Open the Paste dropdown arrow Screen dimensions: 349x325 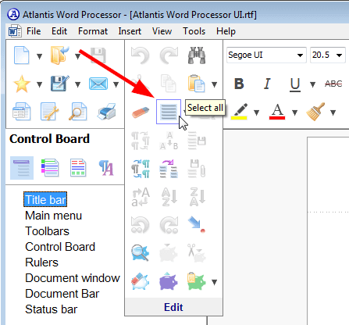[x=214, y=84]
